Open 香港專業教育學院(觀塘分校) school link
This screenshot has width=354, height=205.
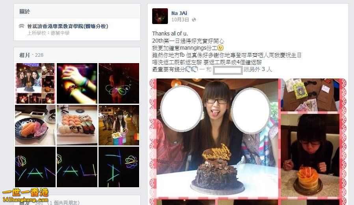[x=73, y=26]
